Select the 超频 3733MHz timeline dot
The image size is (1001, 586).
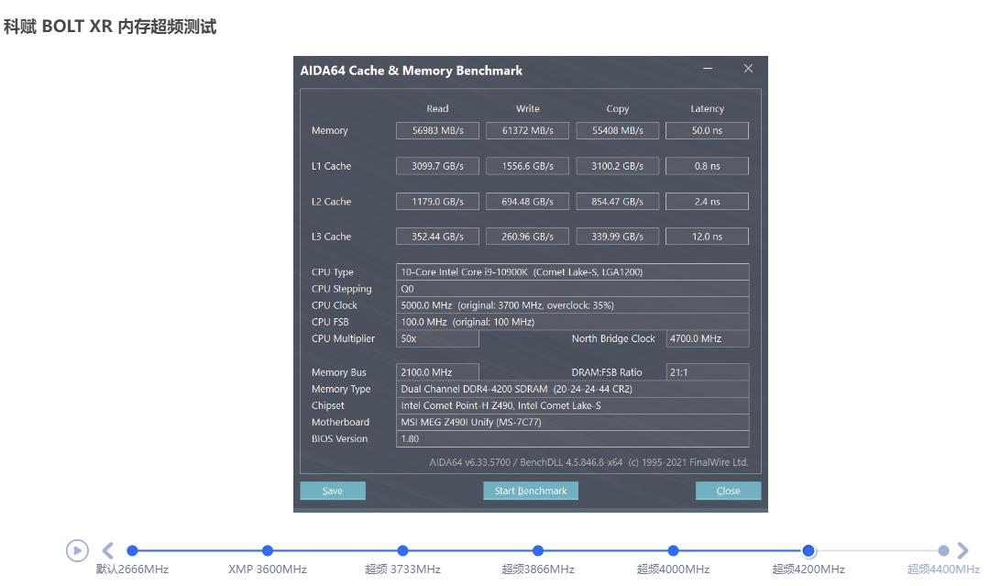402,550
